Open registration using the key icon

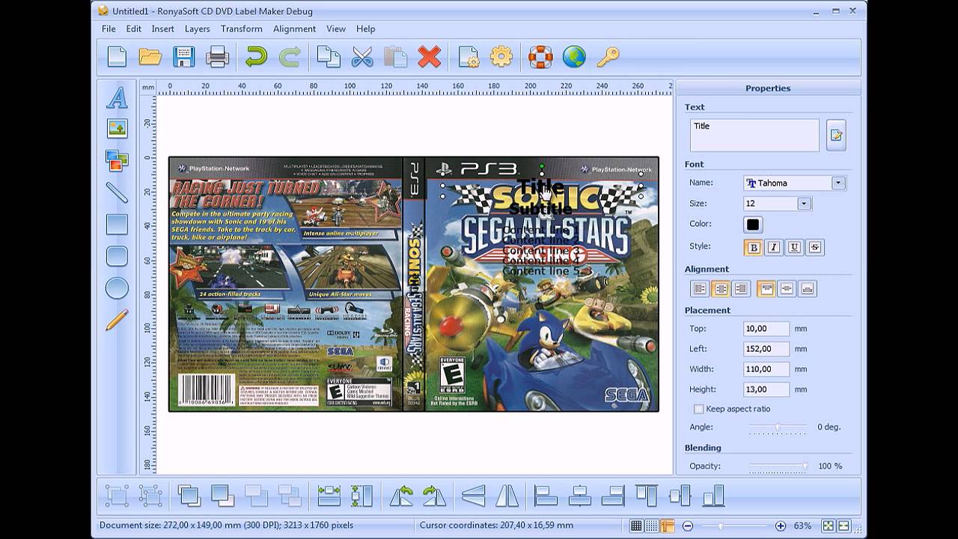coord(608,57)
